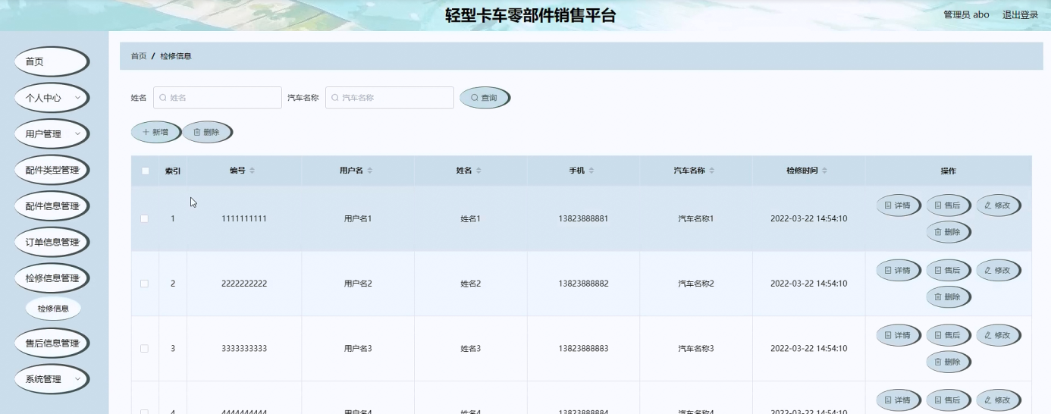Expand the 用户管理 sidebar menu

pos(52,134)
